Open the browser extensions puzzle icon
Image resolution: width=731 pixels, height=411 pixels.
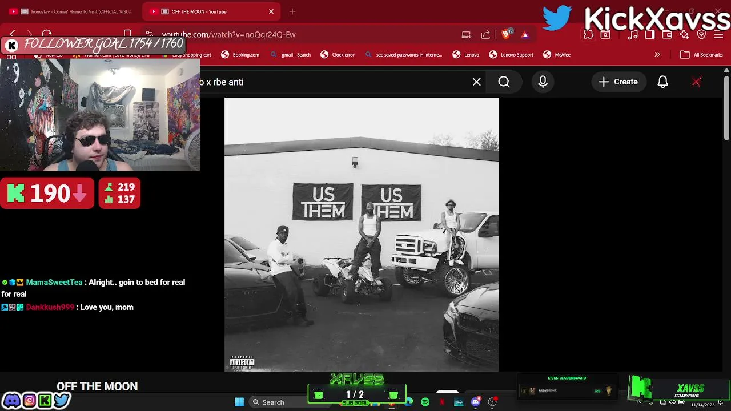coord(588,35)
